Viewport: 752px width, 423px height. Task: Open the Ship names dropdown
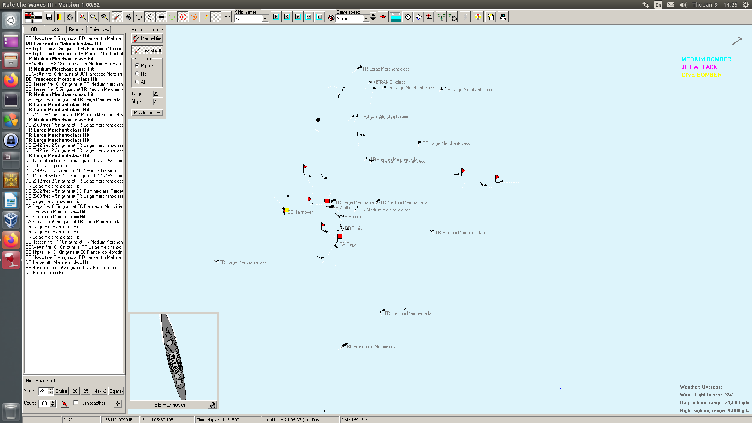pos(265,19)
